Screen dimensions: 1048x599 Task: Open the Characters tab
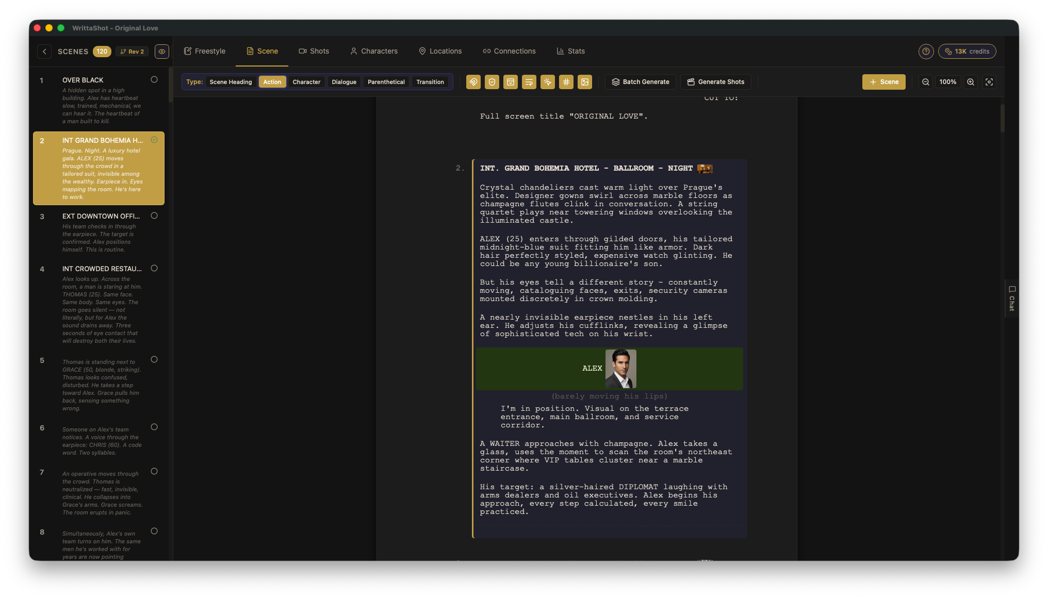[373, 51]
